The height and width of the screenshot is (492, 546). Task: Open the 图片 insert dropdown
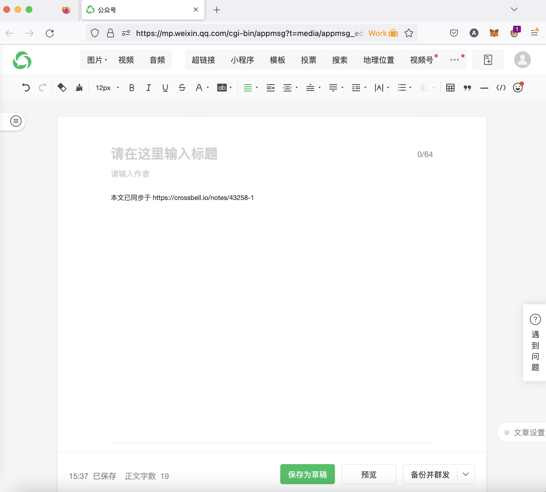click(97, 60)
